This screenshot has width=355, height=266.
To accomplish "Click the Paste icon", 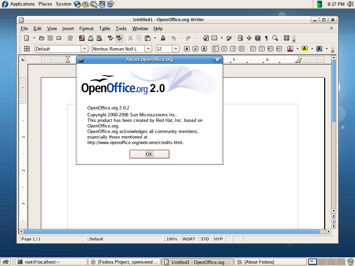I will (x=148, y=38).
